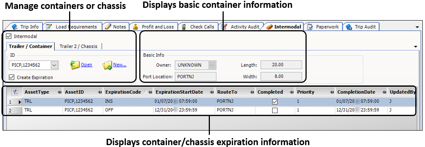Image resolution: width=425 pixels, height=147 pixels.
Task: Click the Trip Audit globe icon
Action: coord(349,27)
